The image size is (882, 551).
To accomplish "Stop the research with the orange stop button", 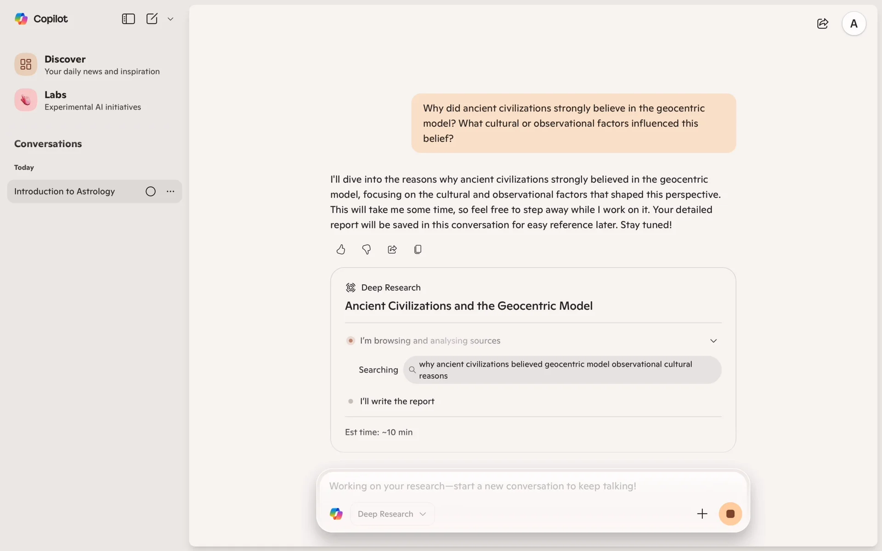I will 730,514.
